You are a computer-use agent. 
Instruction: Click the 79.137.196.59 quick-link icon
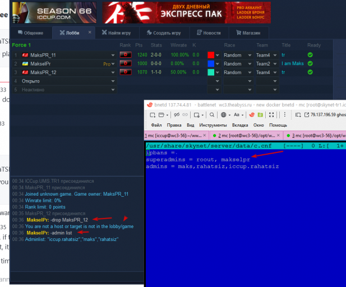click(307, 115)
